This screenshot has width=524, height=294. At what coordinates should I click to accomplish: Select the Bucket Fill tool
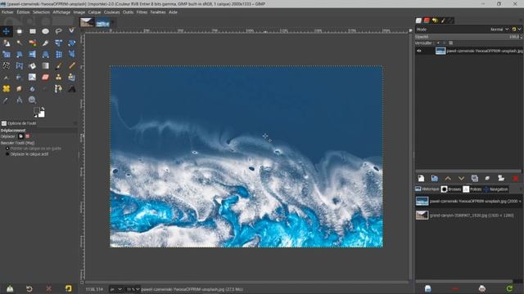point(33,65)
